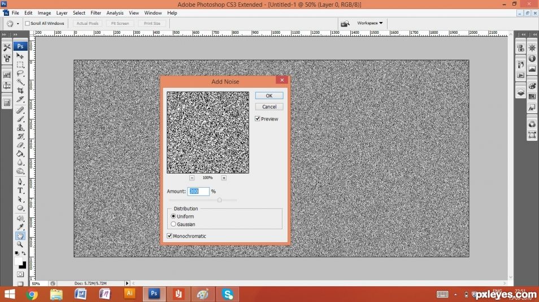
Task: Open the Layer menu
Action: click(x=62, y=13)
